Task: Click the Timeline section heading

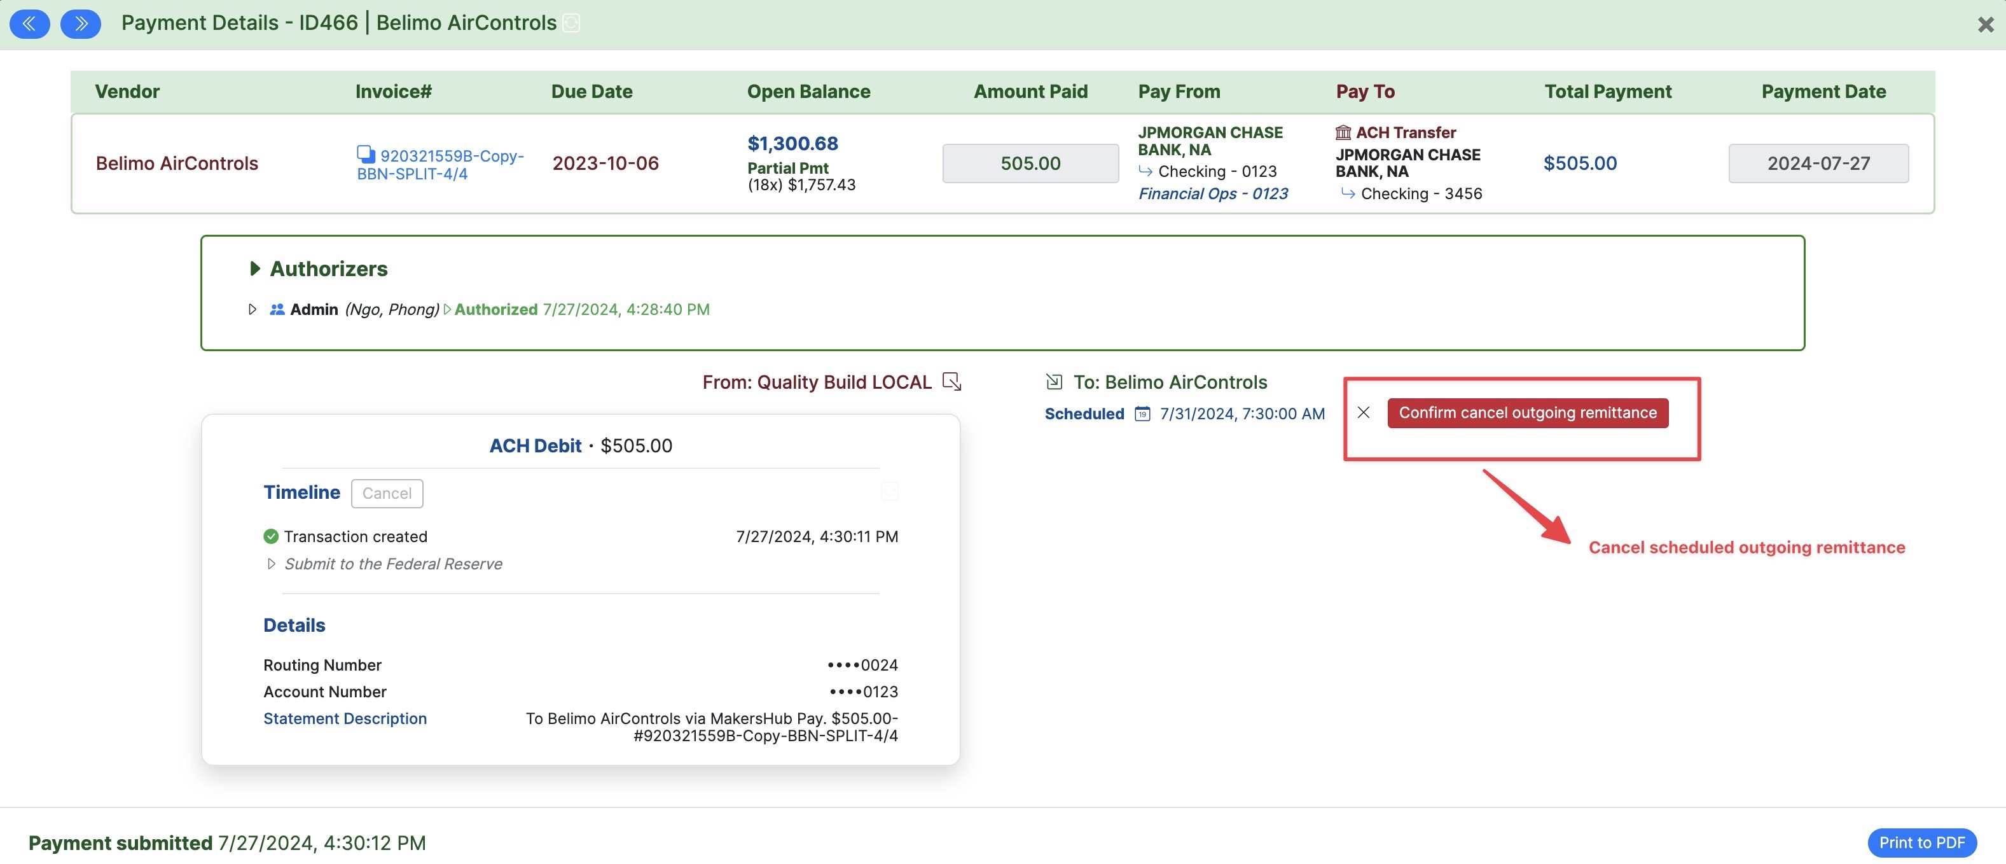Action: (301, 492)
